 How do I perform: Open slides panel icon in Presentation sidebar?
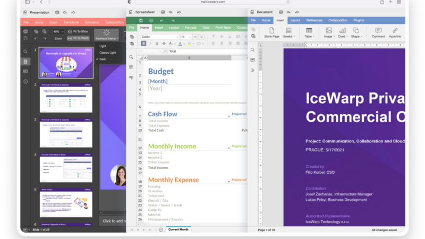25,62
